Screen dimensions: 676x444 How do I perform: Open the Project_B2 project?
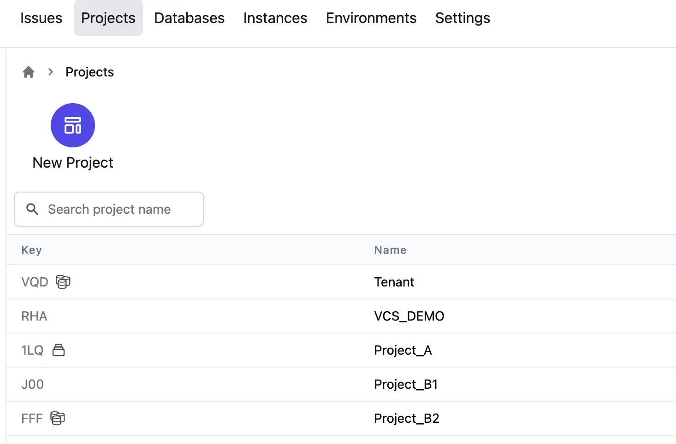[406, 418]
